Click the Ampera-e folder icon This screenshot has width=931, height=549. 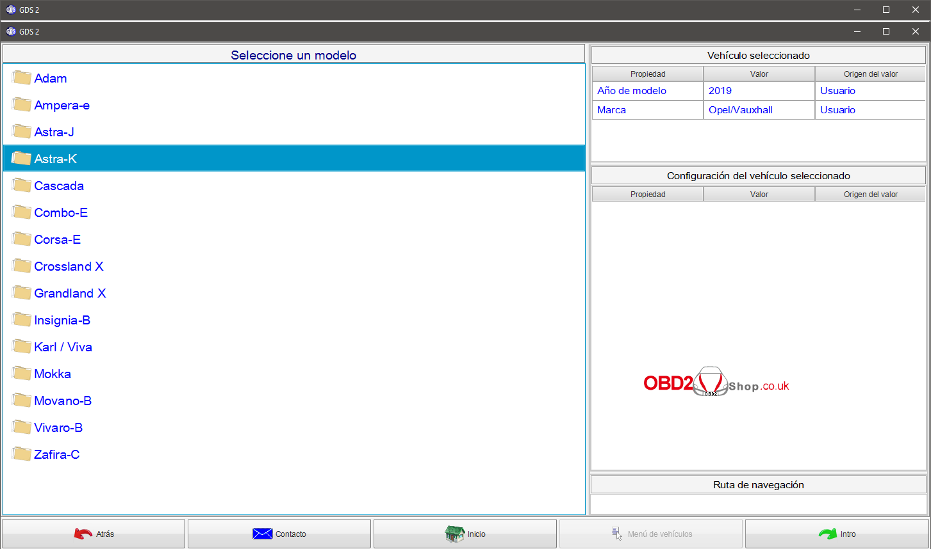(22, 105)
